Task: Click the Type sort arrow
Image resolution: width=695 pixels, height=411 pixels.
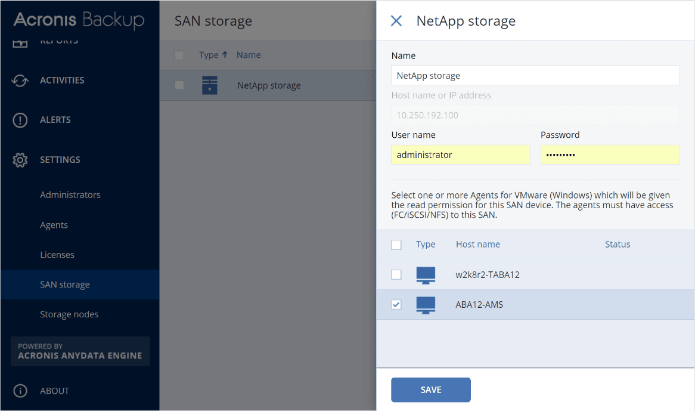Action: point(225,55)
